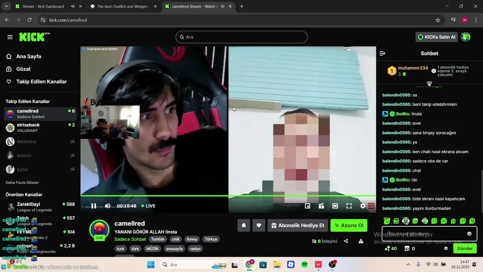
Task: Open the hamburger menu next to KICK logo
Action: point(10,37)
